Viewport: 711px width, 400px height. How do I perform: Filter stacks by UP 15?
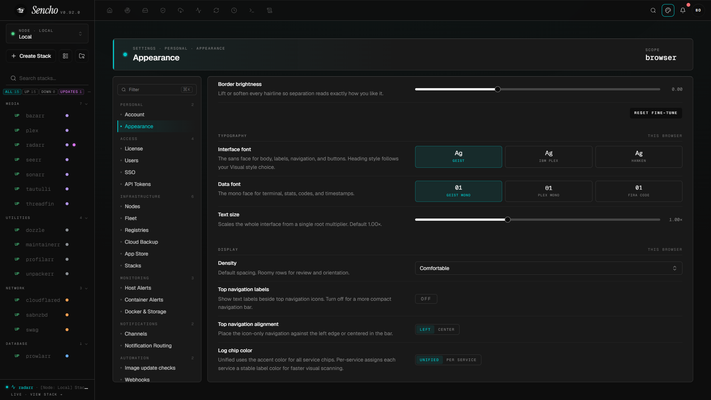tap(30, 92)
